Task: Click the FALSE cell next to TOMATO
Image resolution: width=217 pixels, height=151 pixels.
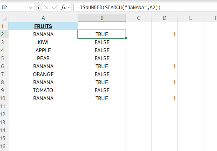Action: [x=102, y=90]
